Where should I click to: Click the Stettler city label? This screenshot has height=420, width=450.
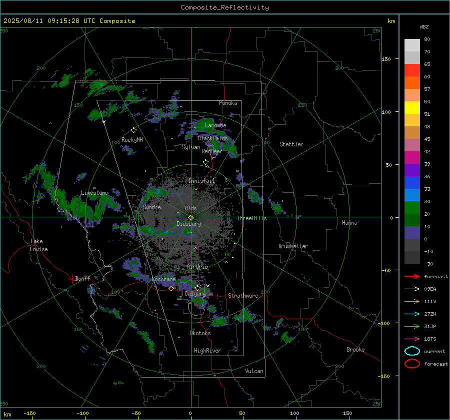point(291,144)
